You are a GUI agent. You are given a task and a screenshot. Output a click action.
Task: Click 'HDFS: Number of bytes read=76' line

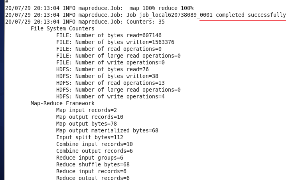click(102, 69)
